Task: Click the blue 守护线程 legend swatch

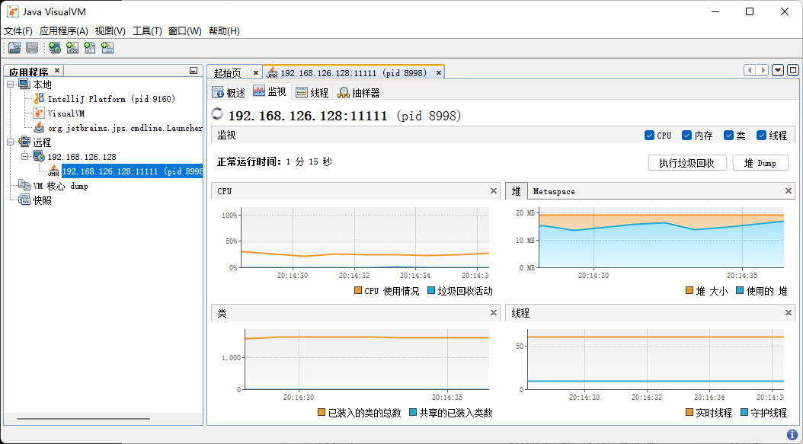Action: pyautogui.click(x=744, y=412)
